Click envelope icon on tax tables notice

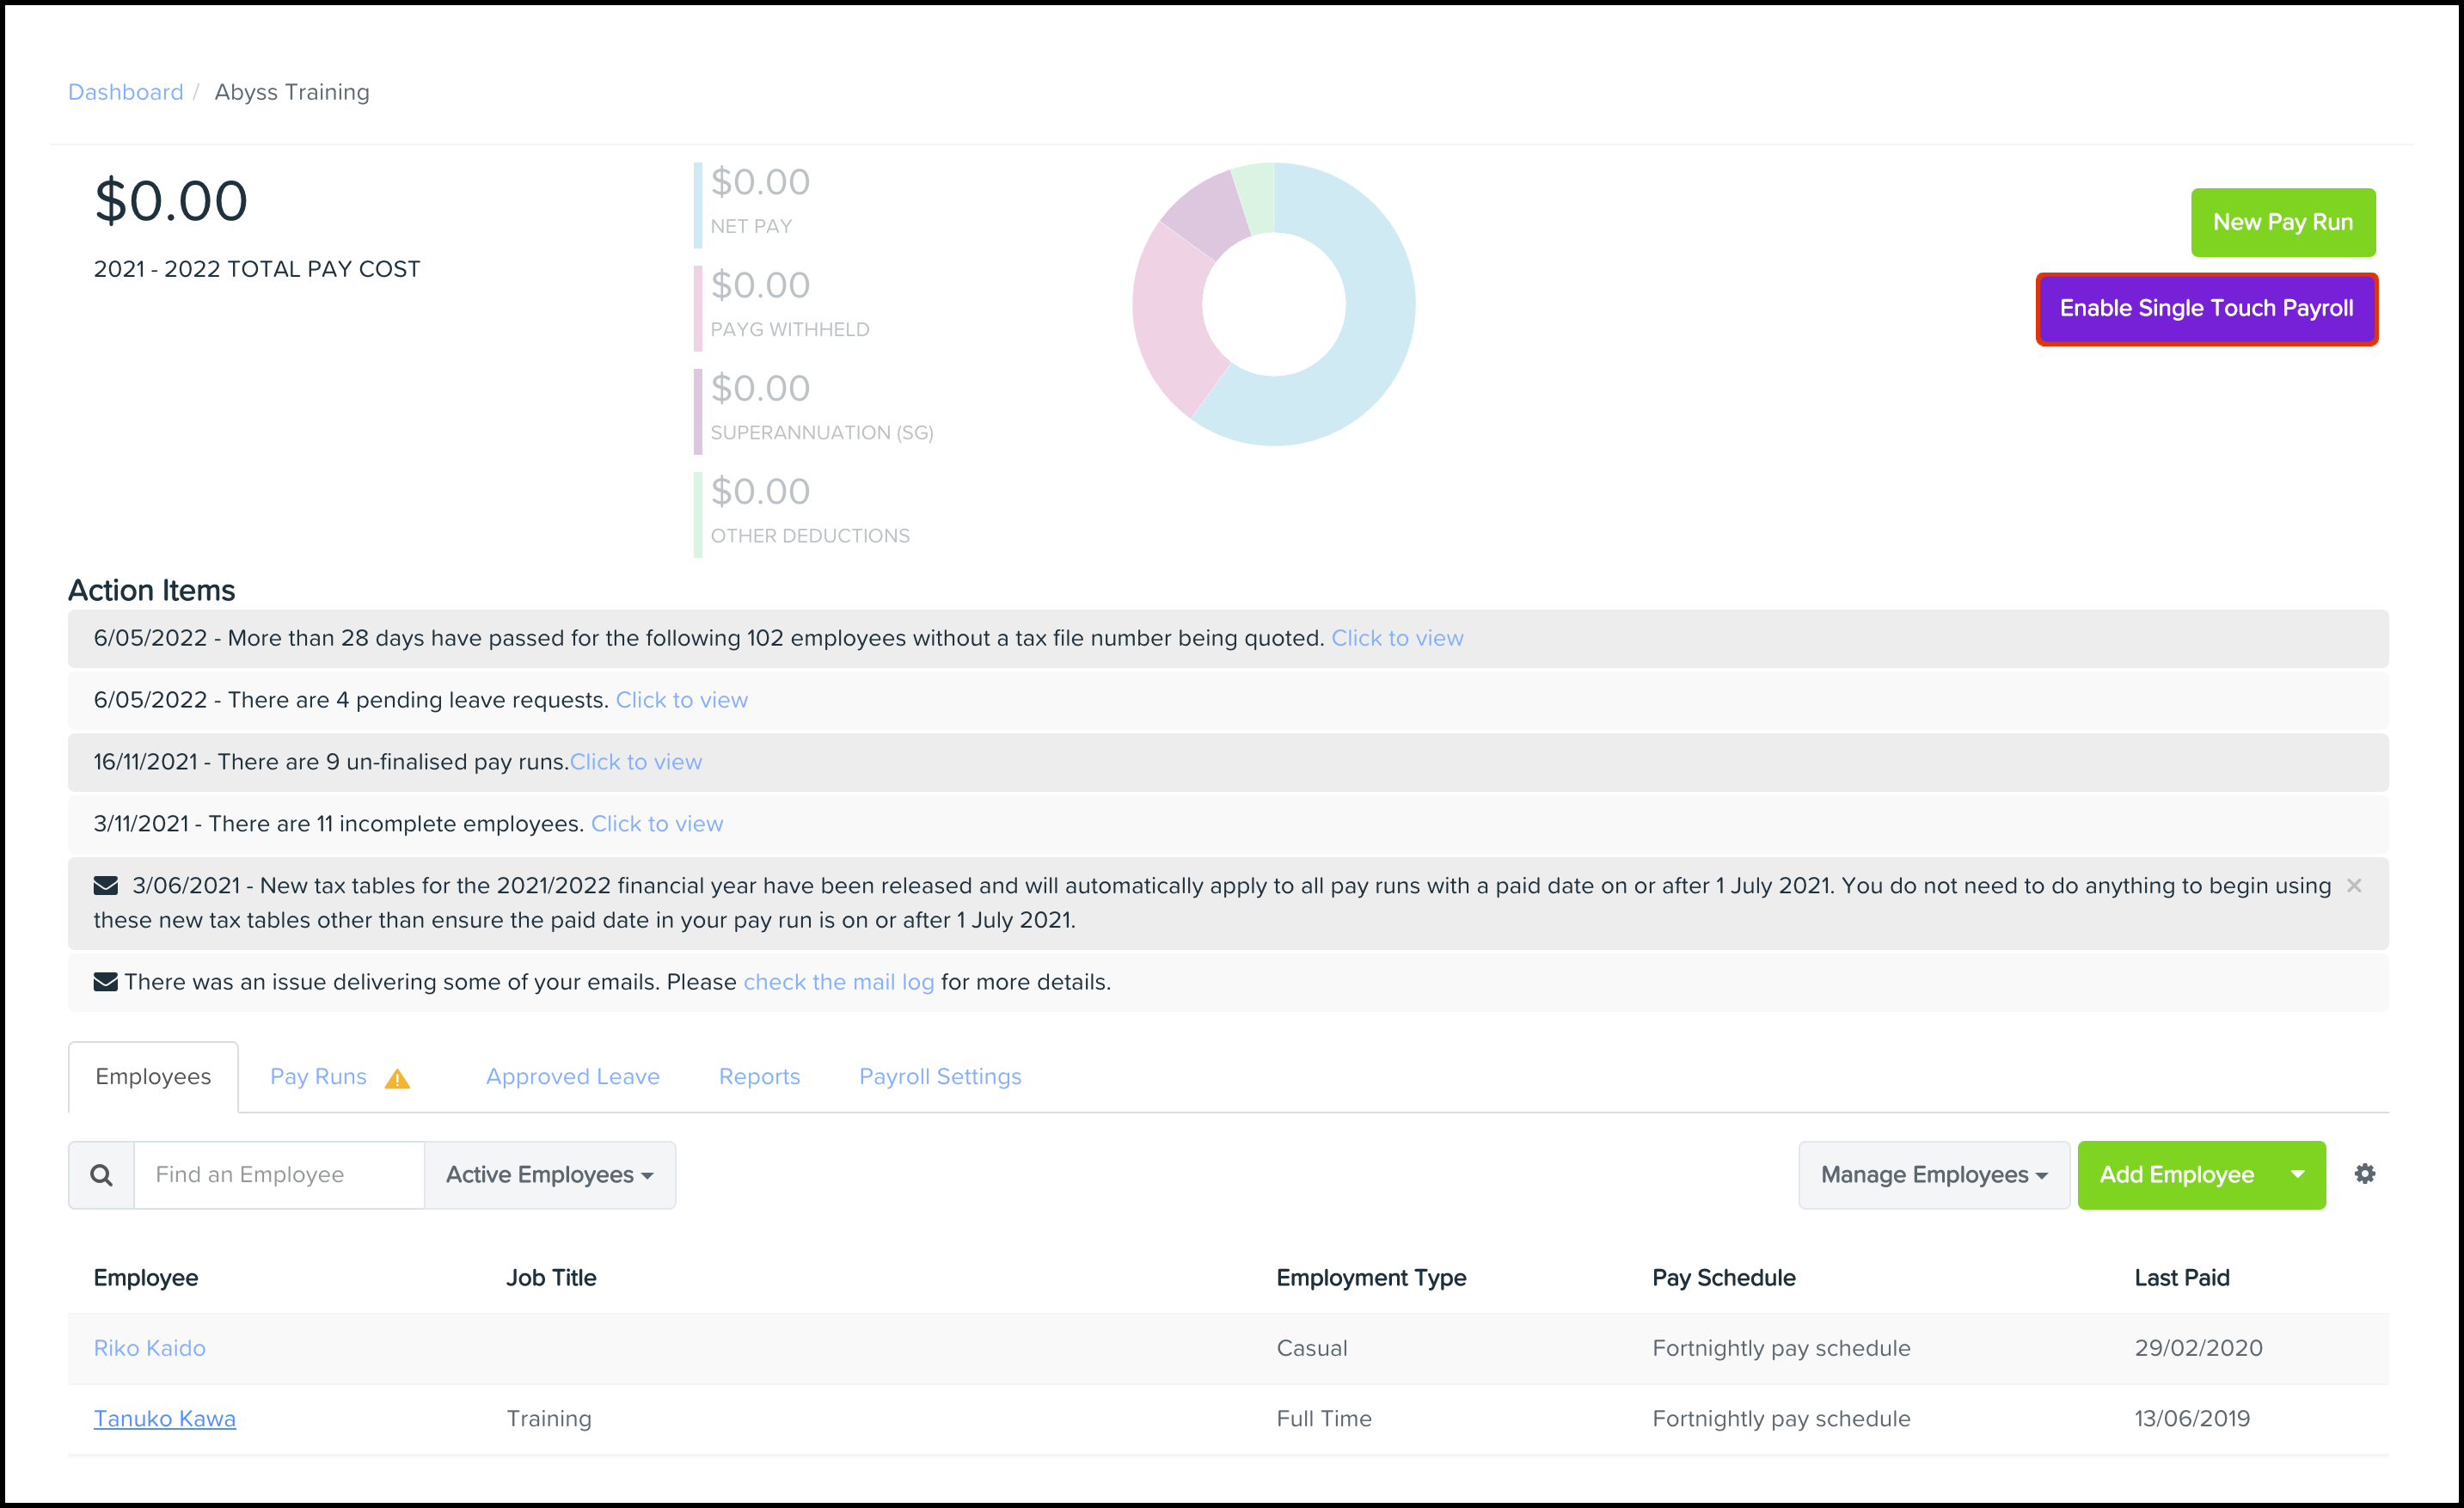coord(106,885)
